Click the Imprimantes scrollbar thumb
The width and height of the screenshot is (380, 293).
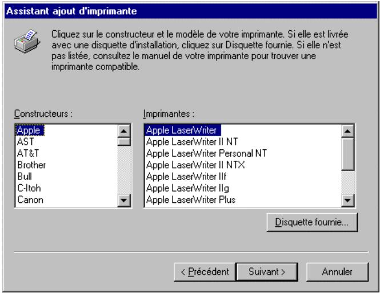pyautogui.click(x=348, y=154)
